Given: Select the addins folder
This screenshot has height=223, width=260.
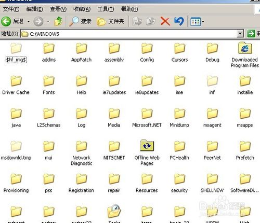Looking at the screenshot, I should [x=49, y=53].
